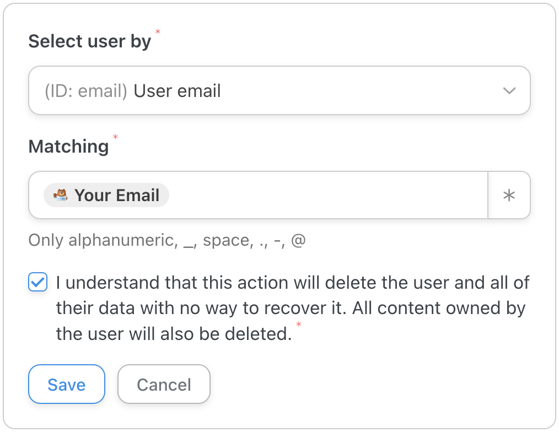Image resolution: width=559 pixels, height=432 pixels.
Task: Click the WPForms mascot icon in the token
Action: (60, 195)
